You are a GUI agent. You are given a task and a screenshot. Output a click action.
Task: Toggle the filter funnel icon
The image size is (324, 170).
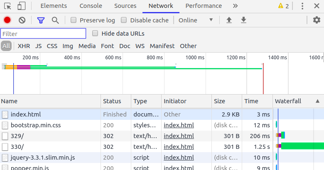click(41, 20)
